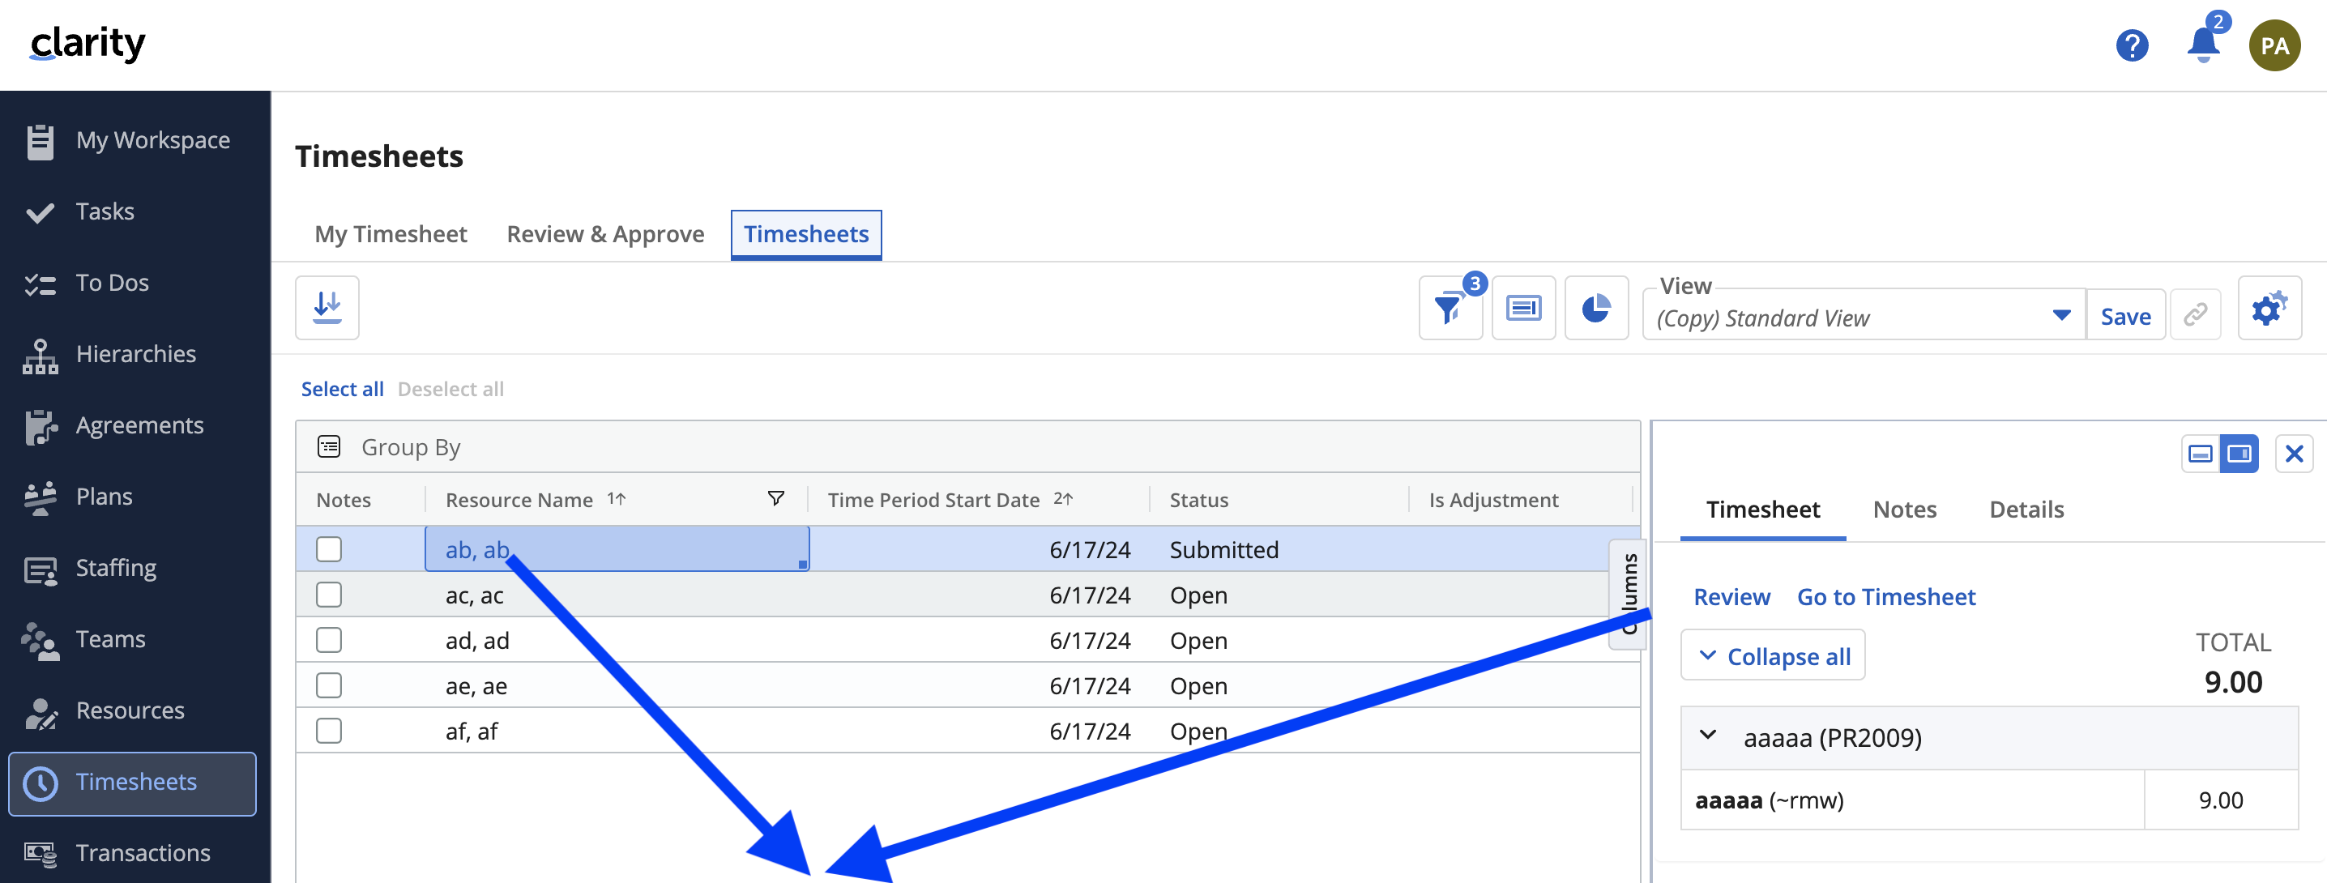Open notifications bell icon

pyautogui.click(x=2202, y=45)
